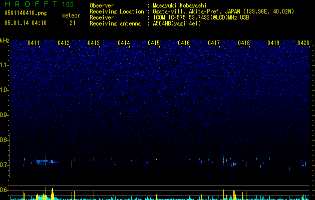The height and width of the screenshot is (200, 315).
Task: Click the 0412 time marker
Action: 64,43
